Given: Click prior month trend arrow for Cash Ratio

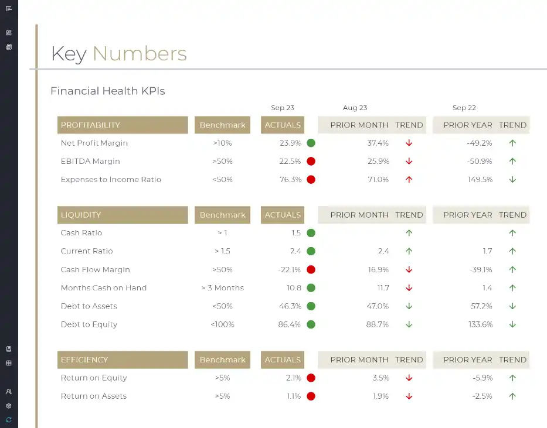Looking at the screenshot, I should (x=409, y=233).
